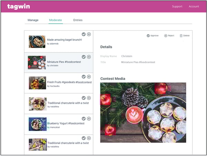
Task: Click the Reject button in details panel
Action: tap(169, 36)
